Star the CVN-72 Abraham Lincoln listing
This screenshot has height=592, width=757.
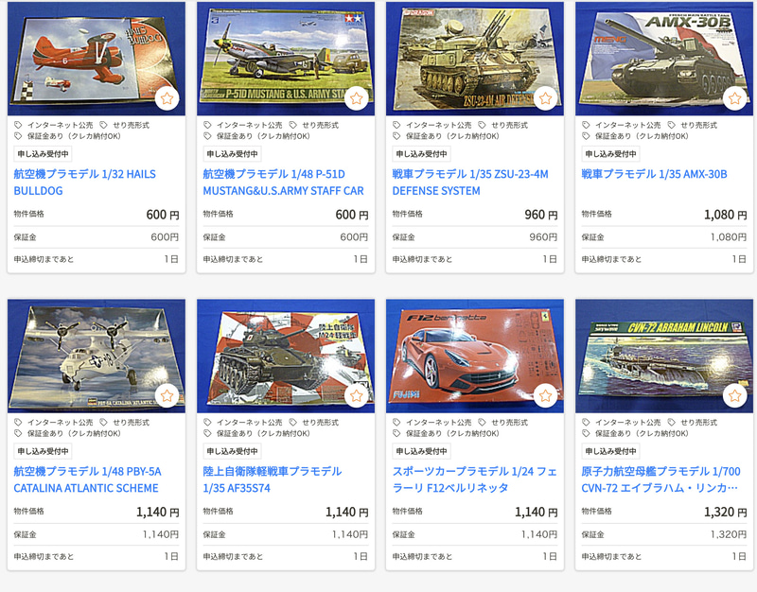coord(735,395)
